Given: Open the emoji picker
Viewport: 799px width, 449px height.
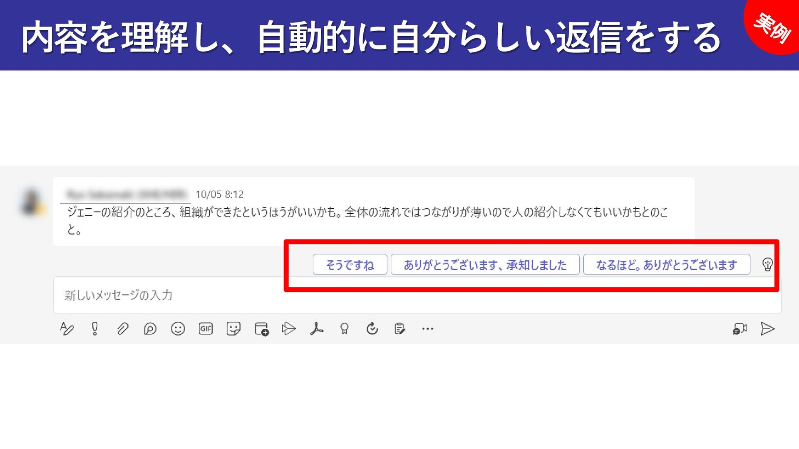Looking at the screenshot, I should click(178, 329).
